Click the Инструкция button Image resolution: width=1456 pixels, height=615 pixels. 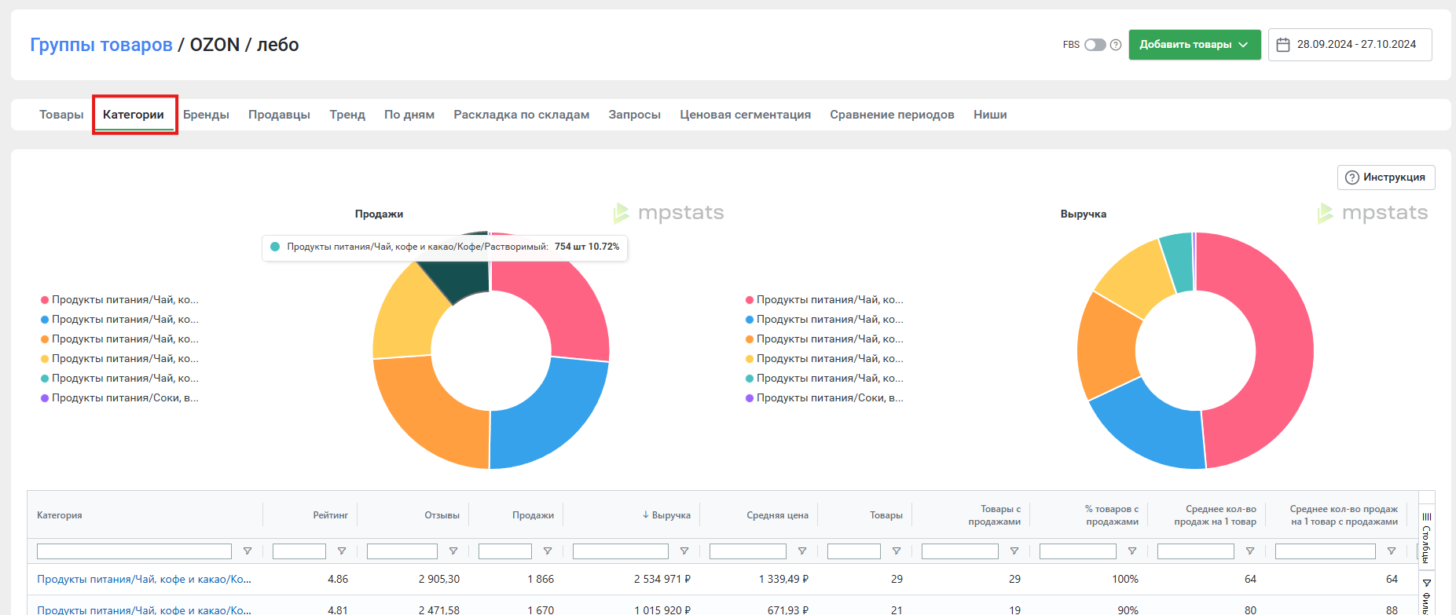tap(1386, 178)
